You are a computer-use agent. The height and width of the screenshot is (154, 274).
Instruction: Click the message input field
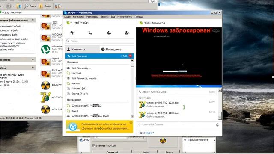point(176,124)
